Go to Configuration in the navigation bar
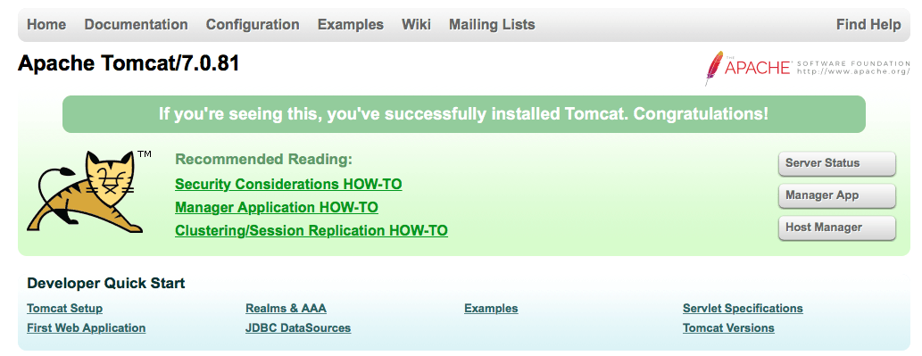 [253, 25]
